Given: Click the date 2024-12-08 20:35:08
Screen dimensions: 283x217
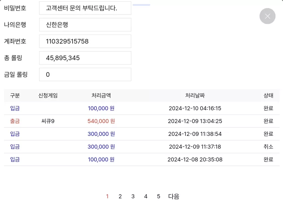Looking at the screenshot, I should (x=195, y=160).
